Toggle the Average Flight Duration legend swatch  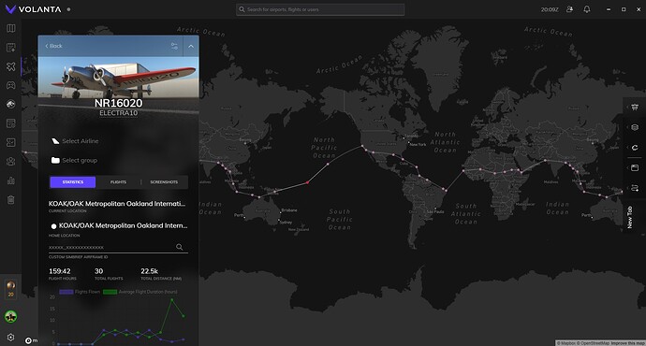click(x=110, y=292)
